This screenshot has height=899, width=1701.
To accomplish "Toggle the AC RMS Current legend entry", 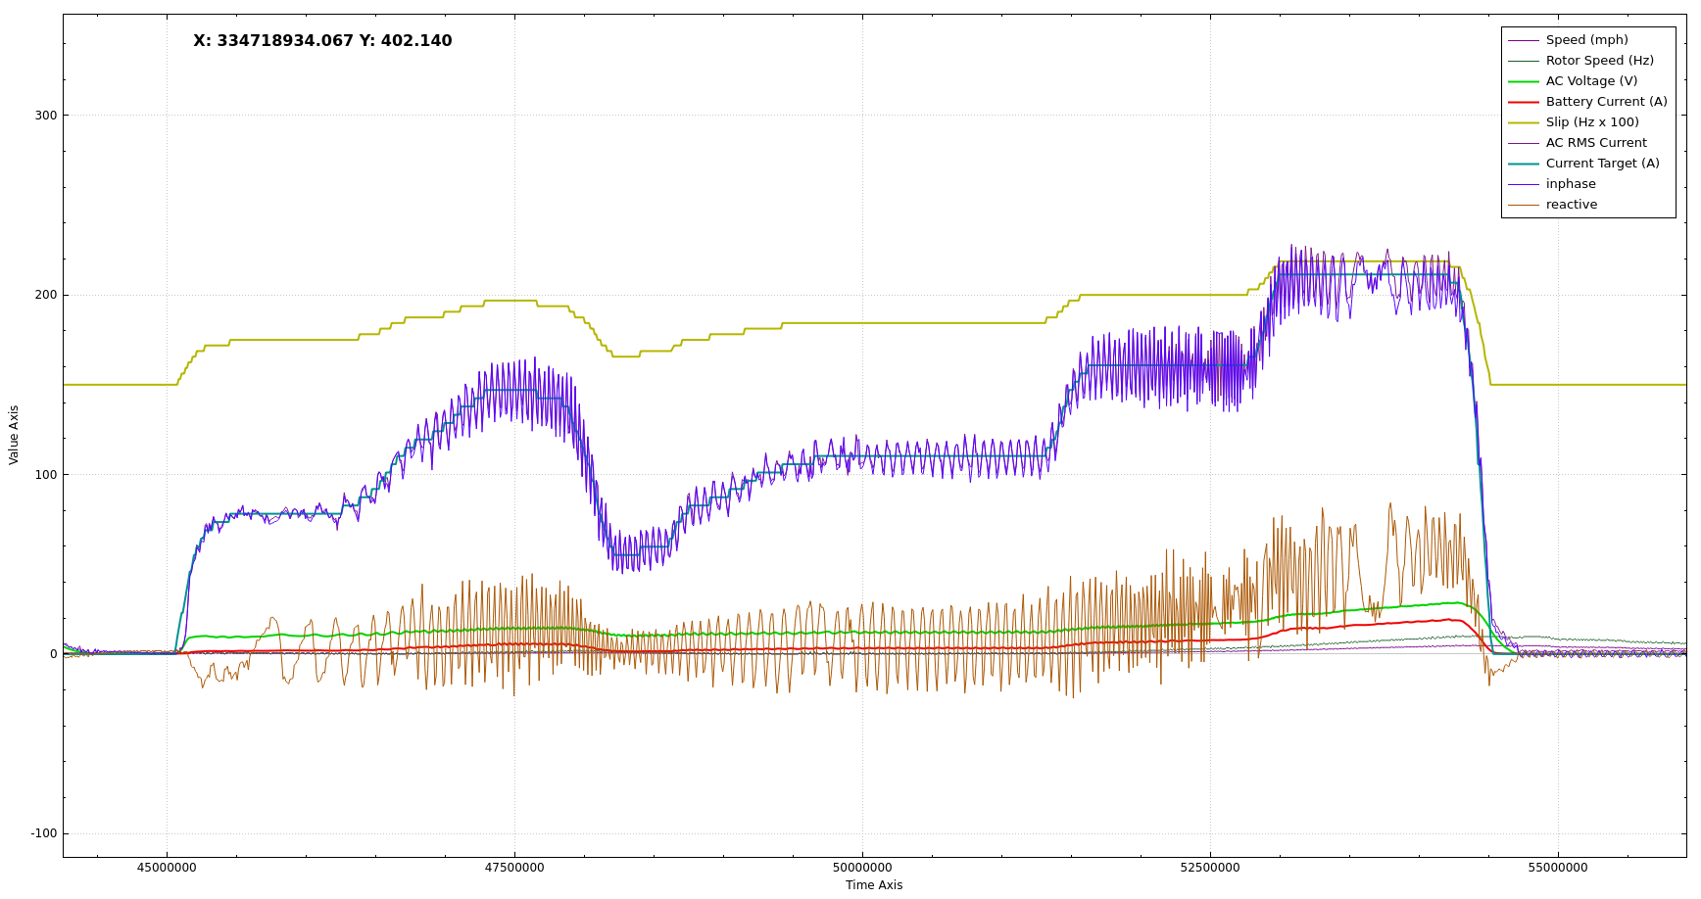I will pyautogui.click(x=1596, y=143).
